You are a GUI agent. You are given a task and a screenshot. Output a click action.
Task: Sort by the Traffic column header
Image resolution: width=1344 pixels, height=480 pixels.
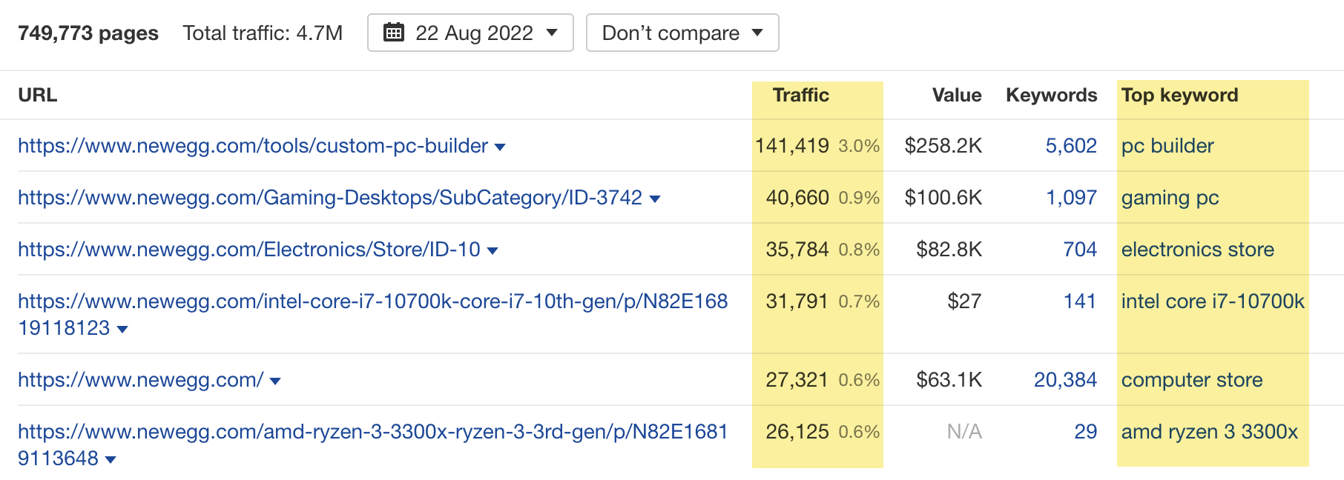click(801, 95)
